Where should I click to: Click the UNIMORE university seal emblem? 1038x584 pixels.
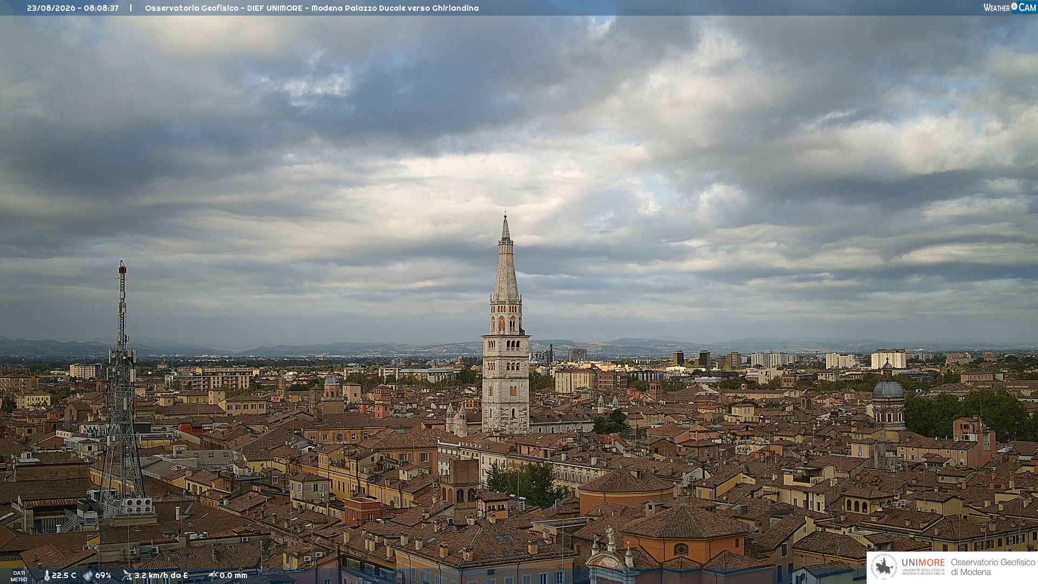884,567
